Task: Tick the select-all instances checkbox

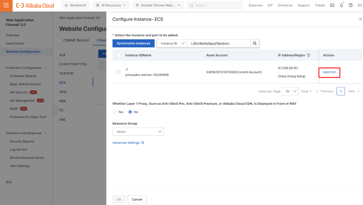Action: [x=119, y=55]
